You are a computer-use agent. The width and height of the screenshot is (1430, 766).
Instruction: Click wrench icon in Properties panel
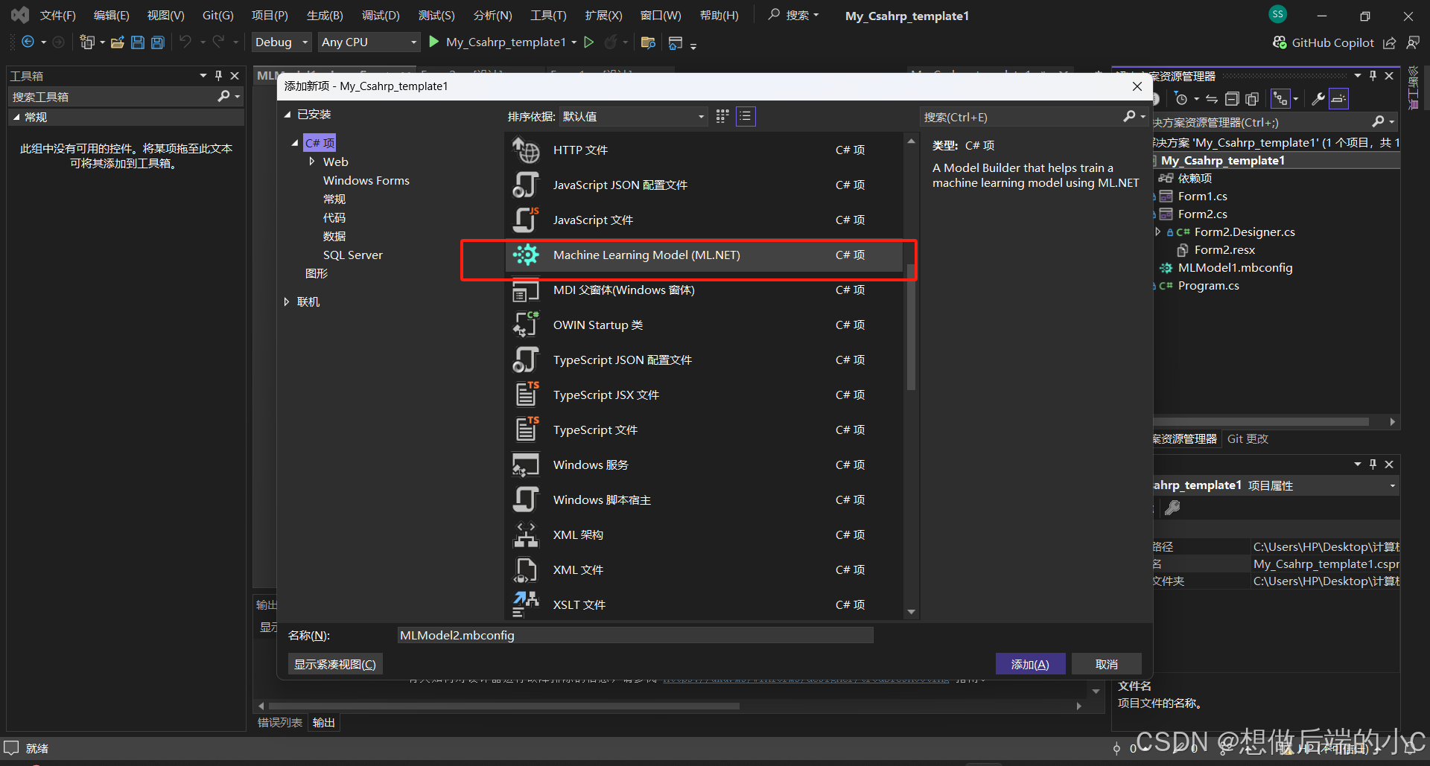(1172, 508)
